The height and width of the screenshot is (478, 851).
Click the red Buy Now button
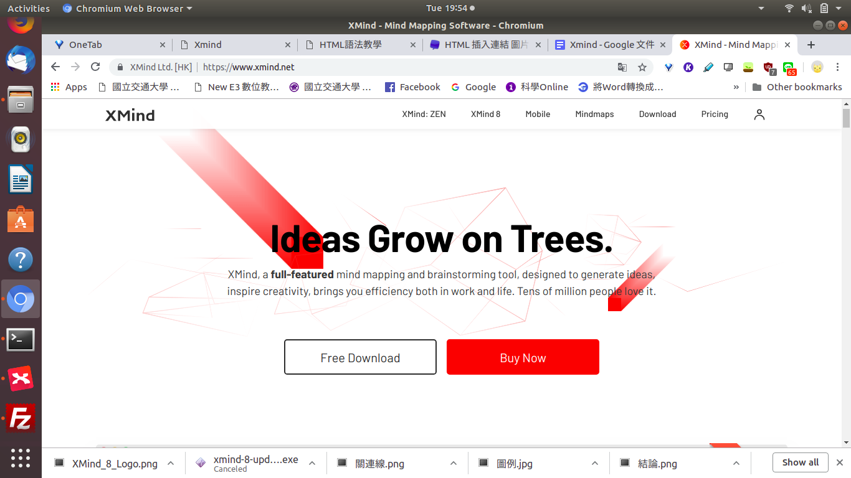[523, 357]
